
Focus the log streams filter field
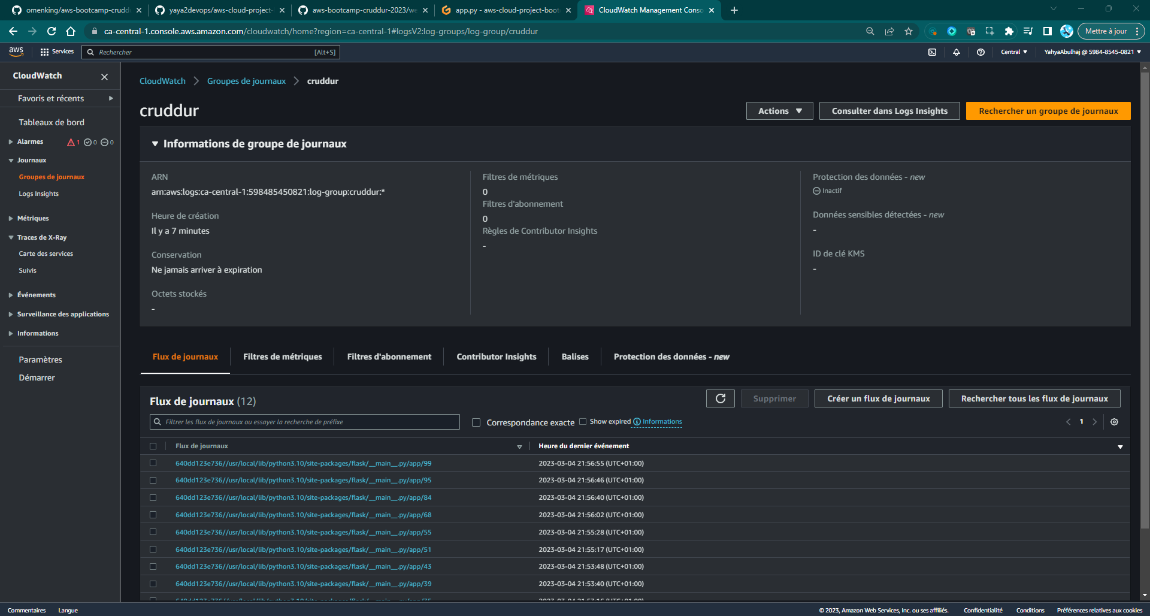pyautogui.click(x=305, y=422)
